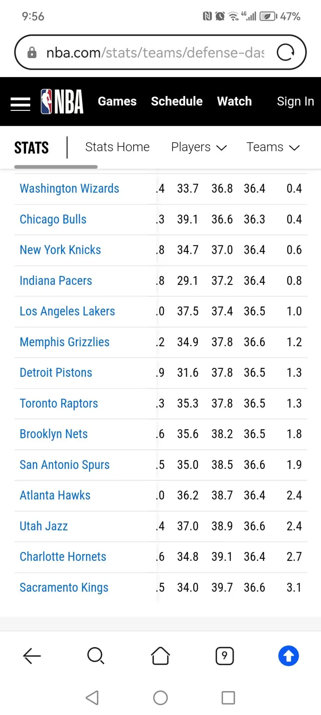Expand the Teams dropdown

[273, 147]
